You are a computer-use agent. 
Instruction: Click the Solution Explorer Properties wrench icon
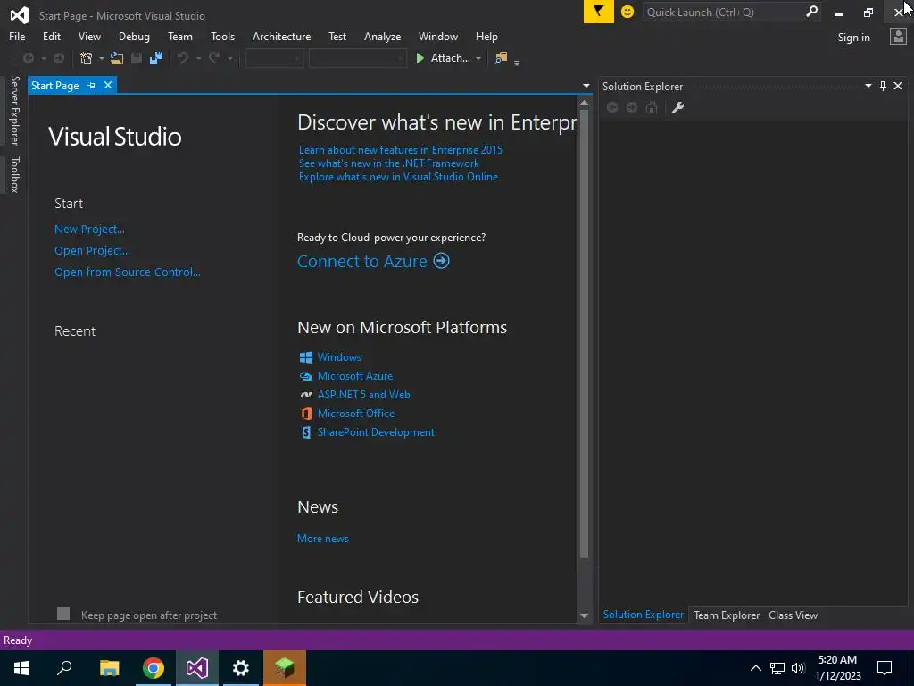click(677, 107)
